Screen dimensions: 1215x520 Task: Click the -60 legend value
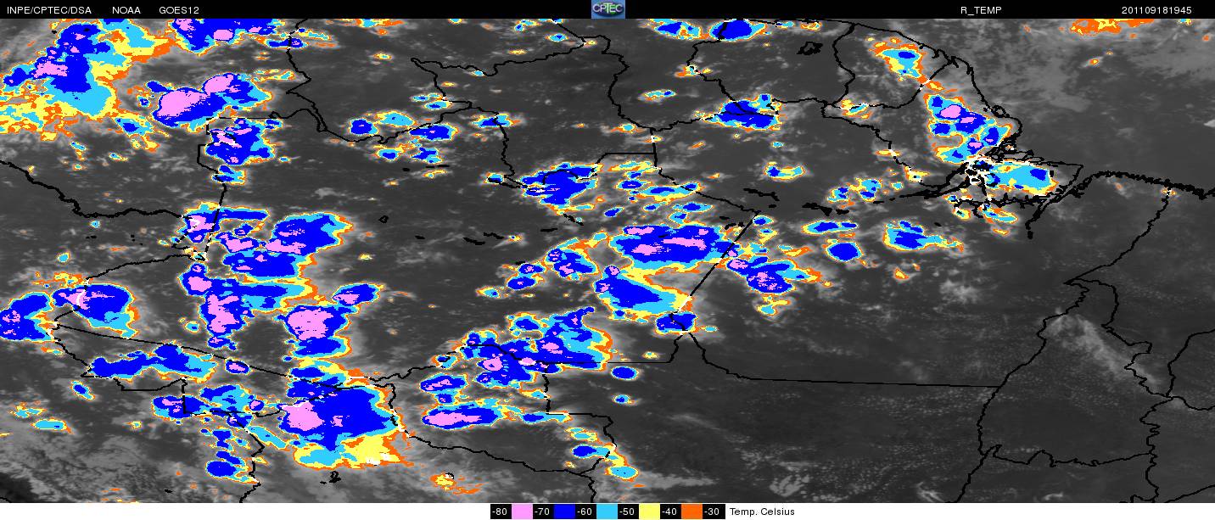click(585, 512)
